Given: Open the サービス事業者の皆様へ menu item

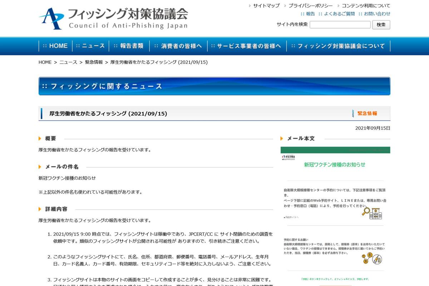Looking at the screenshot, I should coord(246,46).
